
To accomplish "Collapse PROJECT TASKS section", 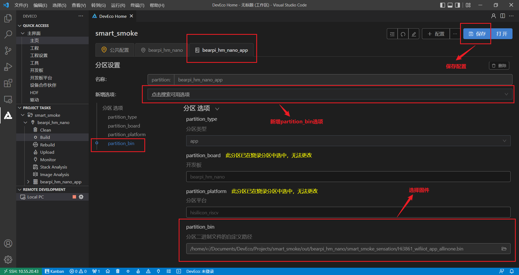I will pyautogui.click(x=19, y=108).
